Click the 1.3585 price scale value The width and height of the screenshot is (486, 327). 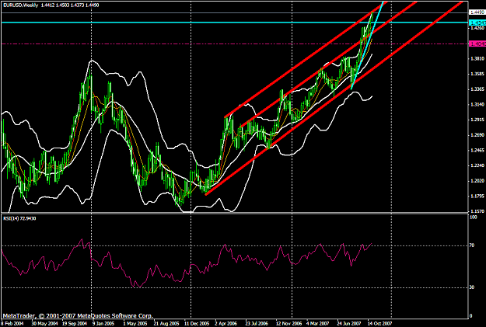477,74
